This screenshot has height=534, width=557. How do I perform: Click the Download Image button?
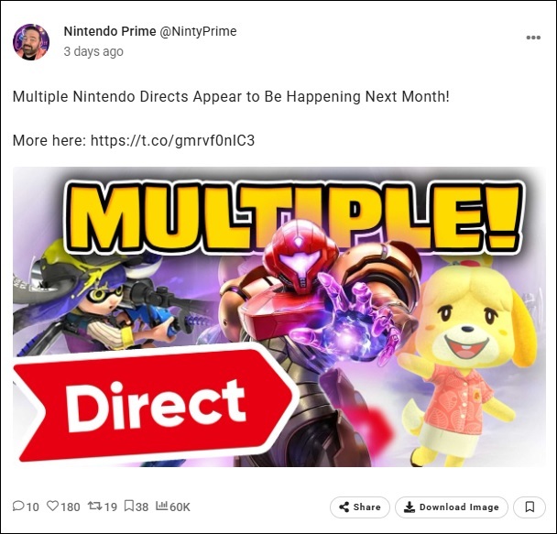tap(452, 507)
